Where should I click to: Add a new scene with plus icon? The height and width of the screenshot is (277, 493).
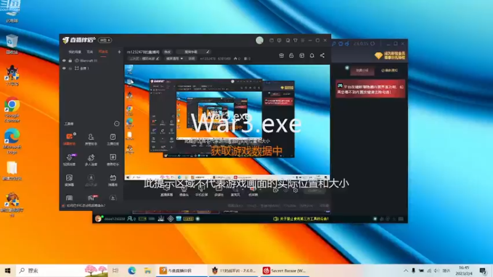(x=119, y=52)
